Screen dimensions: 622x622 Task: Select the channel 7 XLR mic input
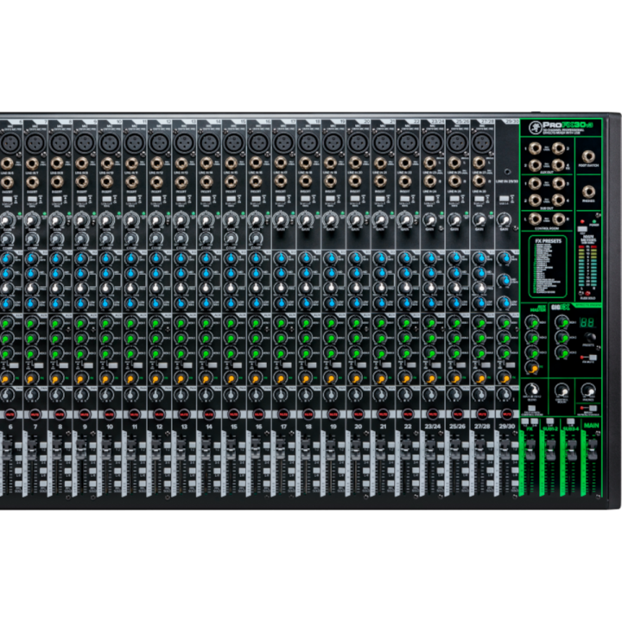point(35,142)
